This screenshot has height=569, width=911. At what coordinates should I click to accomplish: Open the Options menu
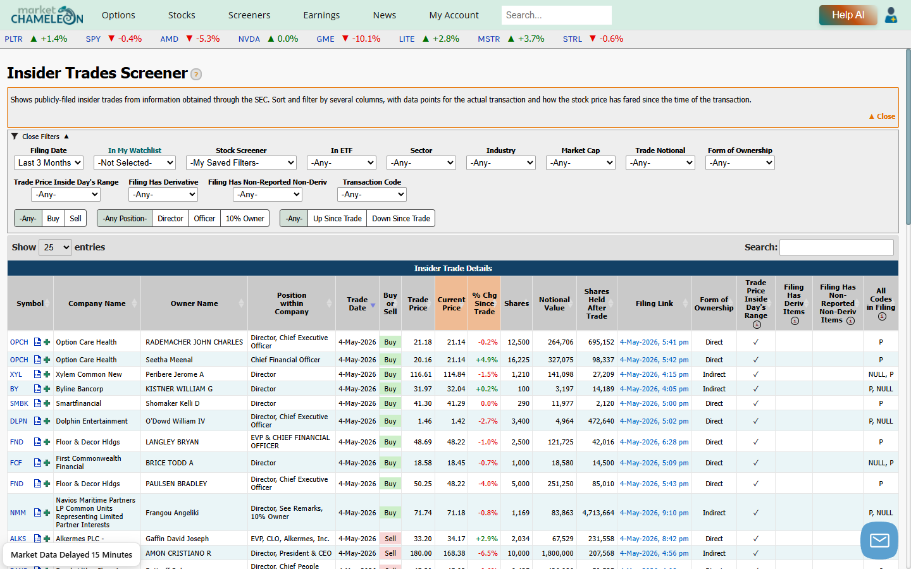(x=118, y=15)
